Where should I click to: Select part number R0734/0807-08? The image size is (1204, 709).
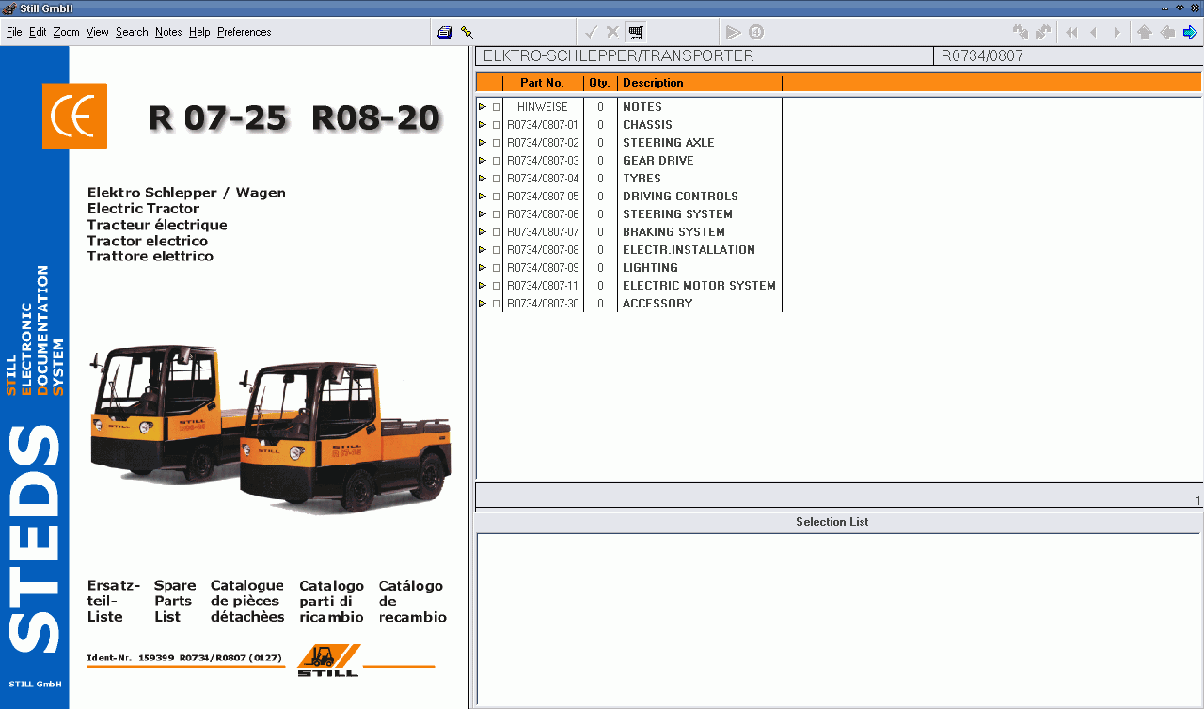click(x=543, y=250)
